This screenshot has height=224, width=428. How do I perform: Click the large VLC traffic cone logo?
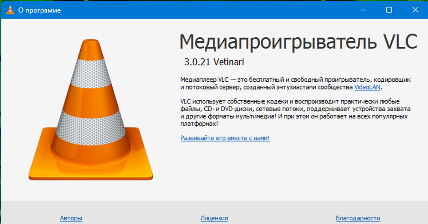(91, 110)
